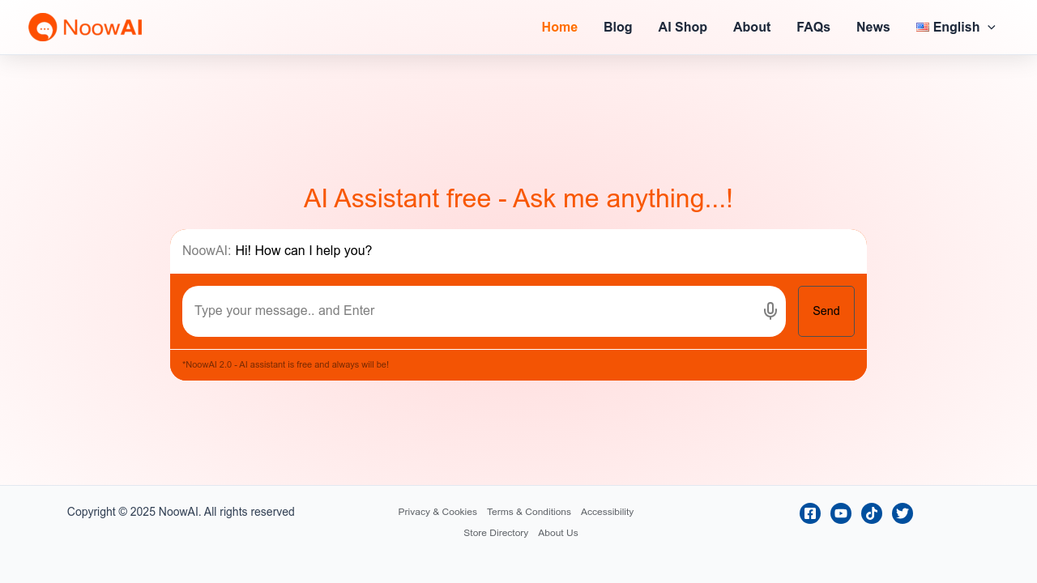Click the US flag language icon
Image resolution: width=1037 pixels, height=583 pixels.
point(924,27)
